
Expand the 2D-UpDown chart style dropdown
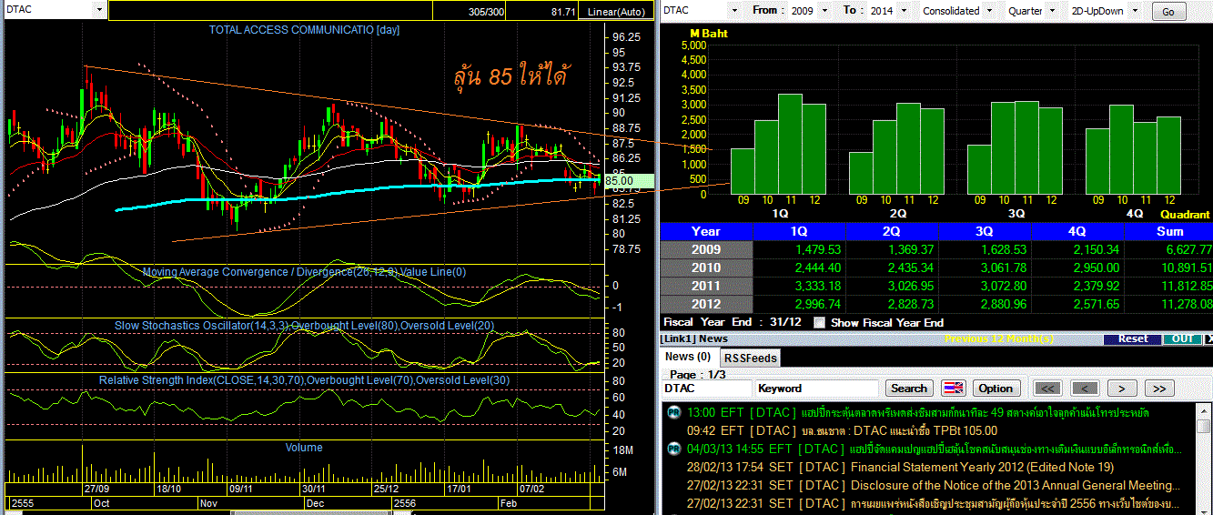[x=1135, y=11]
